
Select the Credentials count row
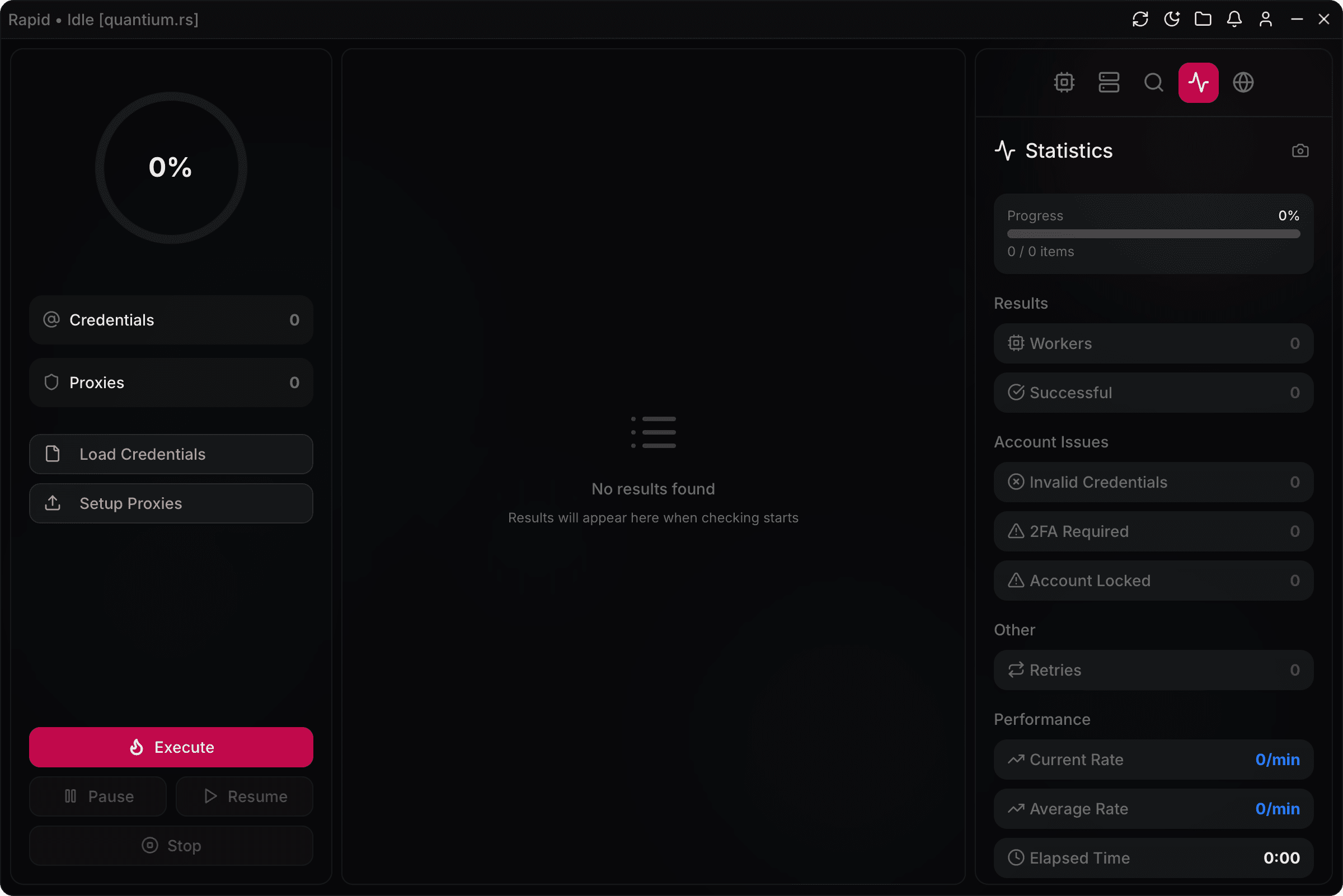pyautogui.click(x=171, y=320)
